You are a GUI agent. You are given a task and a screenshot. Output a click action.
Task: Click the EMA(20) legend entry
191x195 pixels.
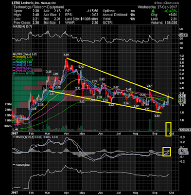click(x=23, y=62)
